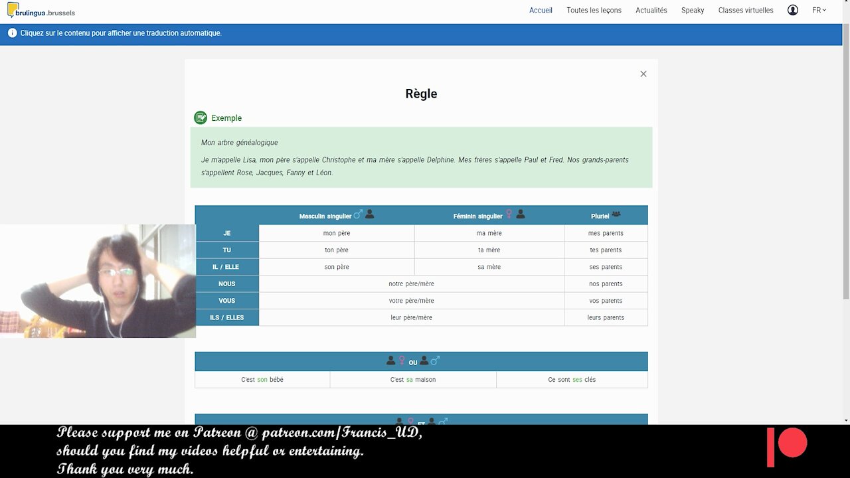Click the info icon in blue banner
The width and height of the screenshot is (850, 478).
point(12,33)
